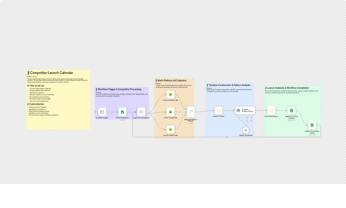Open the OpenAI Chat Model node

tap(246, 130)
